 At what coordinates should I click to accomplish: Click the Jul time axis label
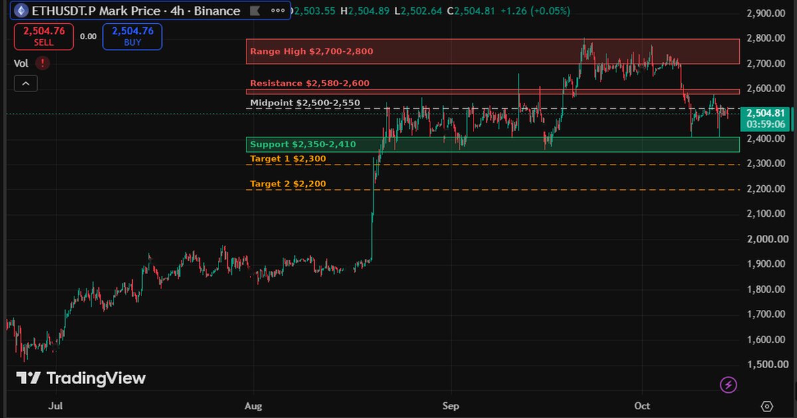coord(56,405)
